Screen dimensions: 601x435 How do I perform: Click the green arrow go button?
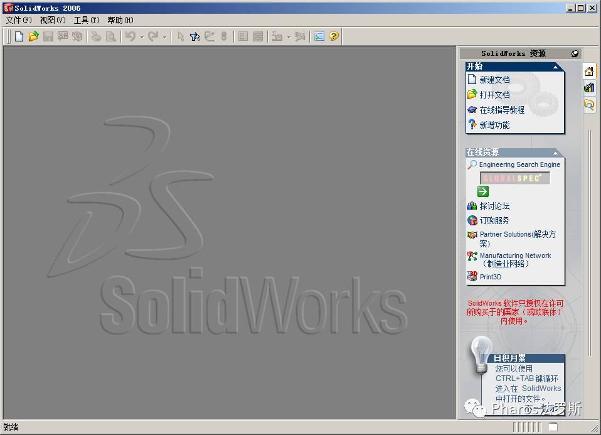tap(483, 191)
